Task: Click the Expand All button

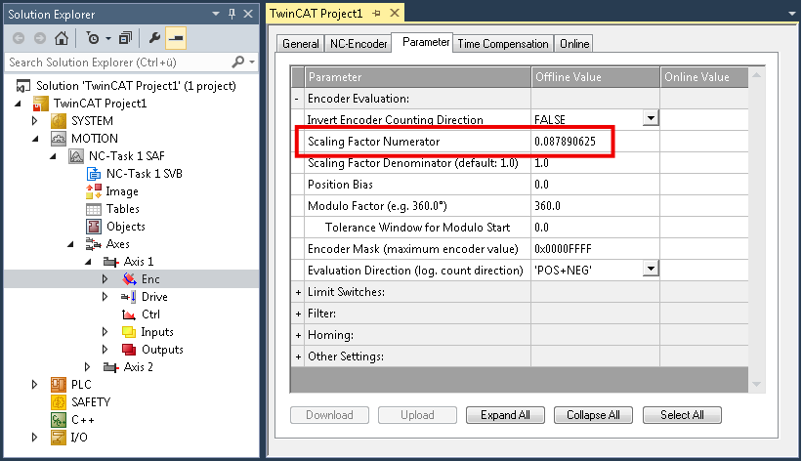Action: tap(505, 415)
